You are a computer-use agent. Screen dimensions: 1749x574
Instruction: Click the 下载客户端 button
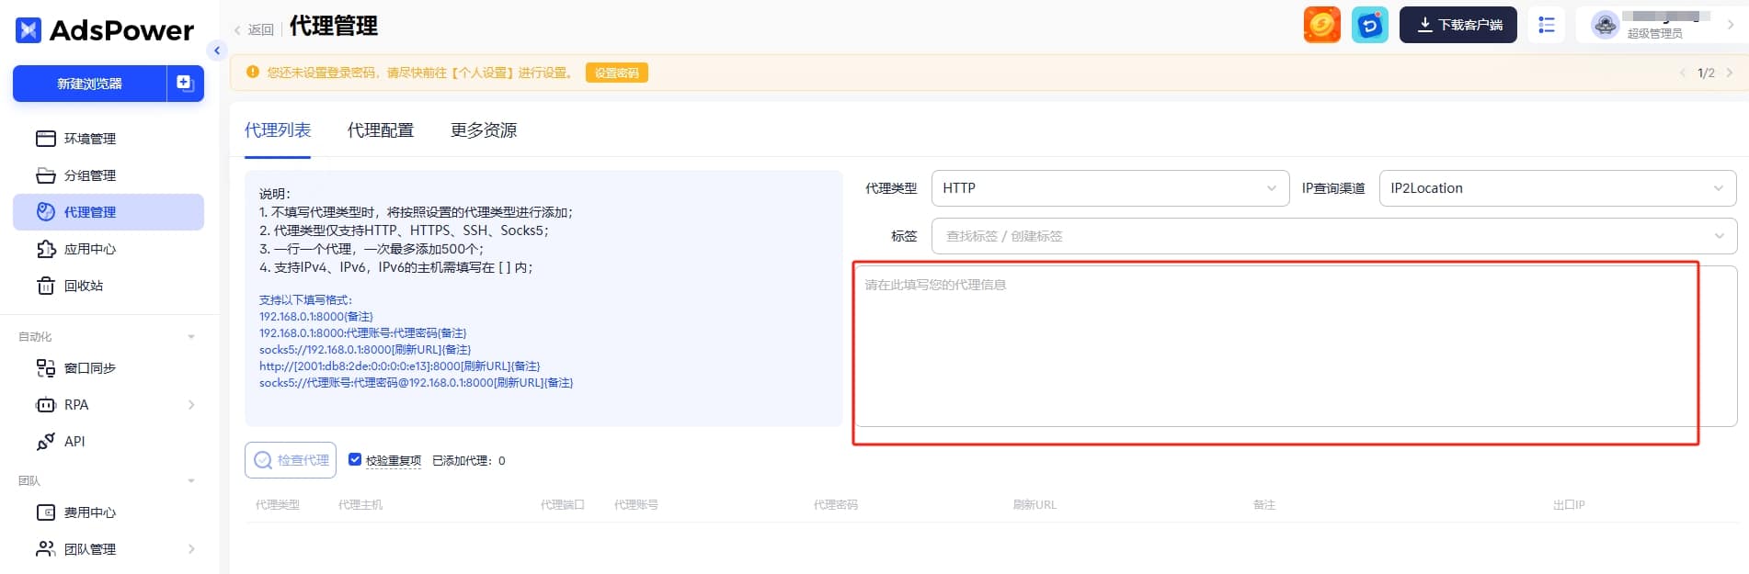[x=1458, y=25]
